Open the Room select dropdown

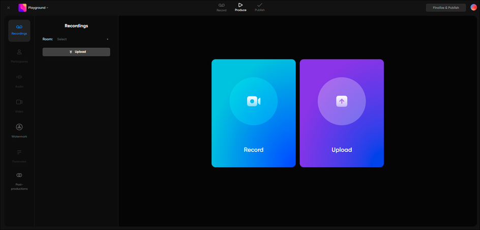click(83, 39)
